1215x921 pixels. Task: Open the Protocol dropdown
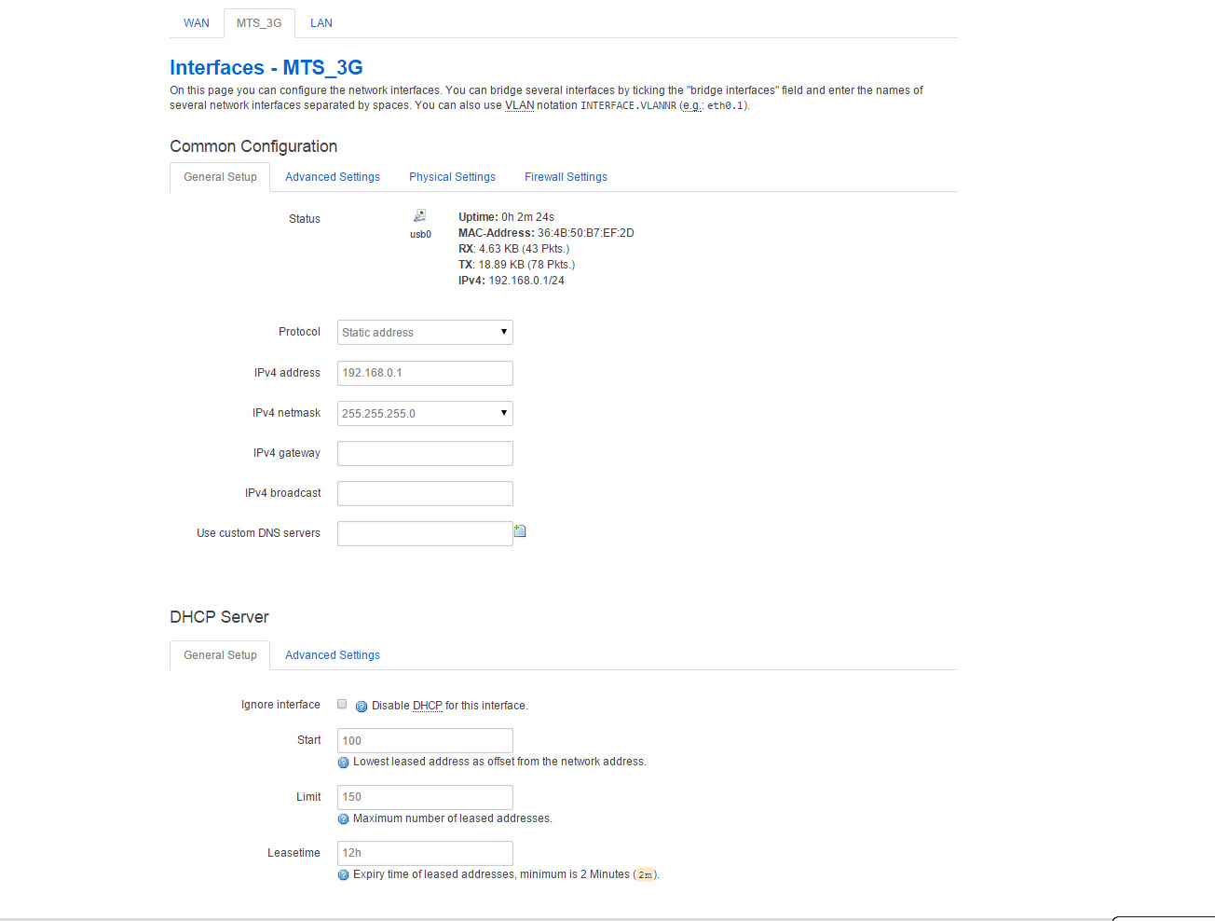425,333
